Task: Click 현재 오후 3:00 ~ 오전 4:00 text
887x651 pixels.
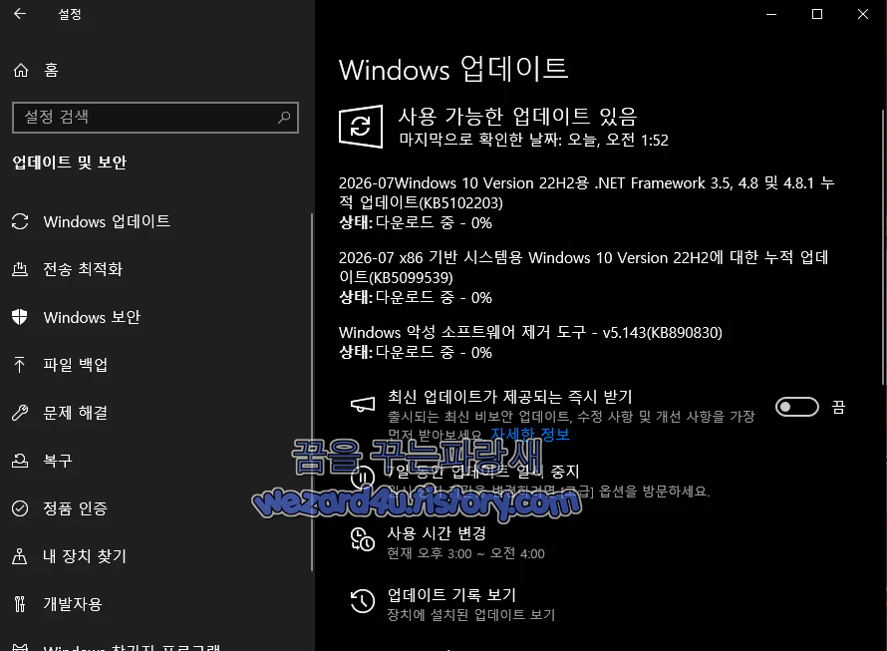Action: (x=465, y=553)
